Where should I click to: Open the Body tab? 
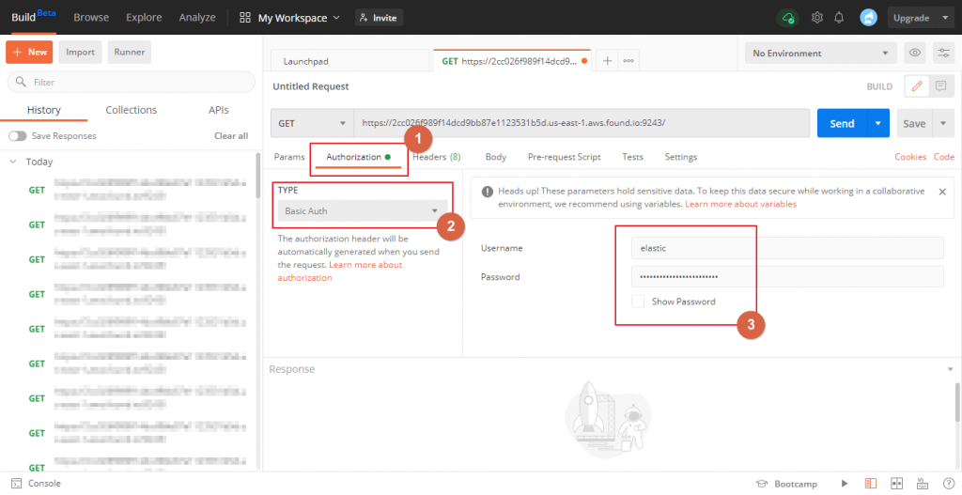[x=496, y=157]
